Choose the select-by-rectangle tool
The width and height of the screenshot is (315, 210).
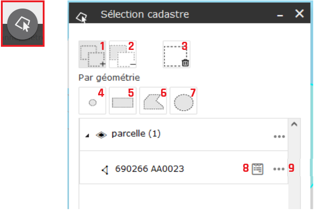122,101
